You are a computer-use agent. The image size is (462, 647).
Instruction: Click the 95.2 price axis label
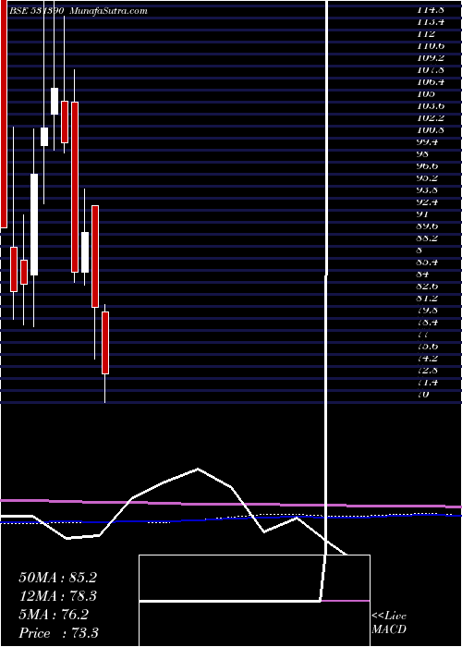coord(429,178)
